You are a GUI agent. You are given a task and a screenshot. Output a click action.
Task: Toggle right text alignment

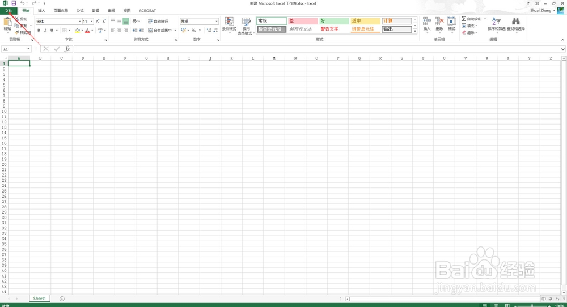126,31
